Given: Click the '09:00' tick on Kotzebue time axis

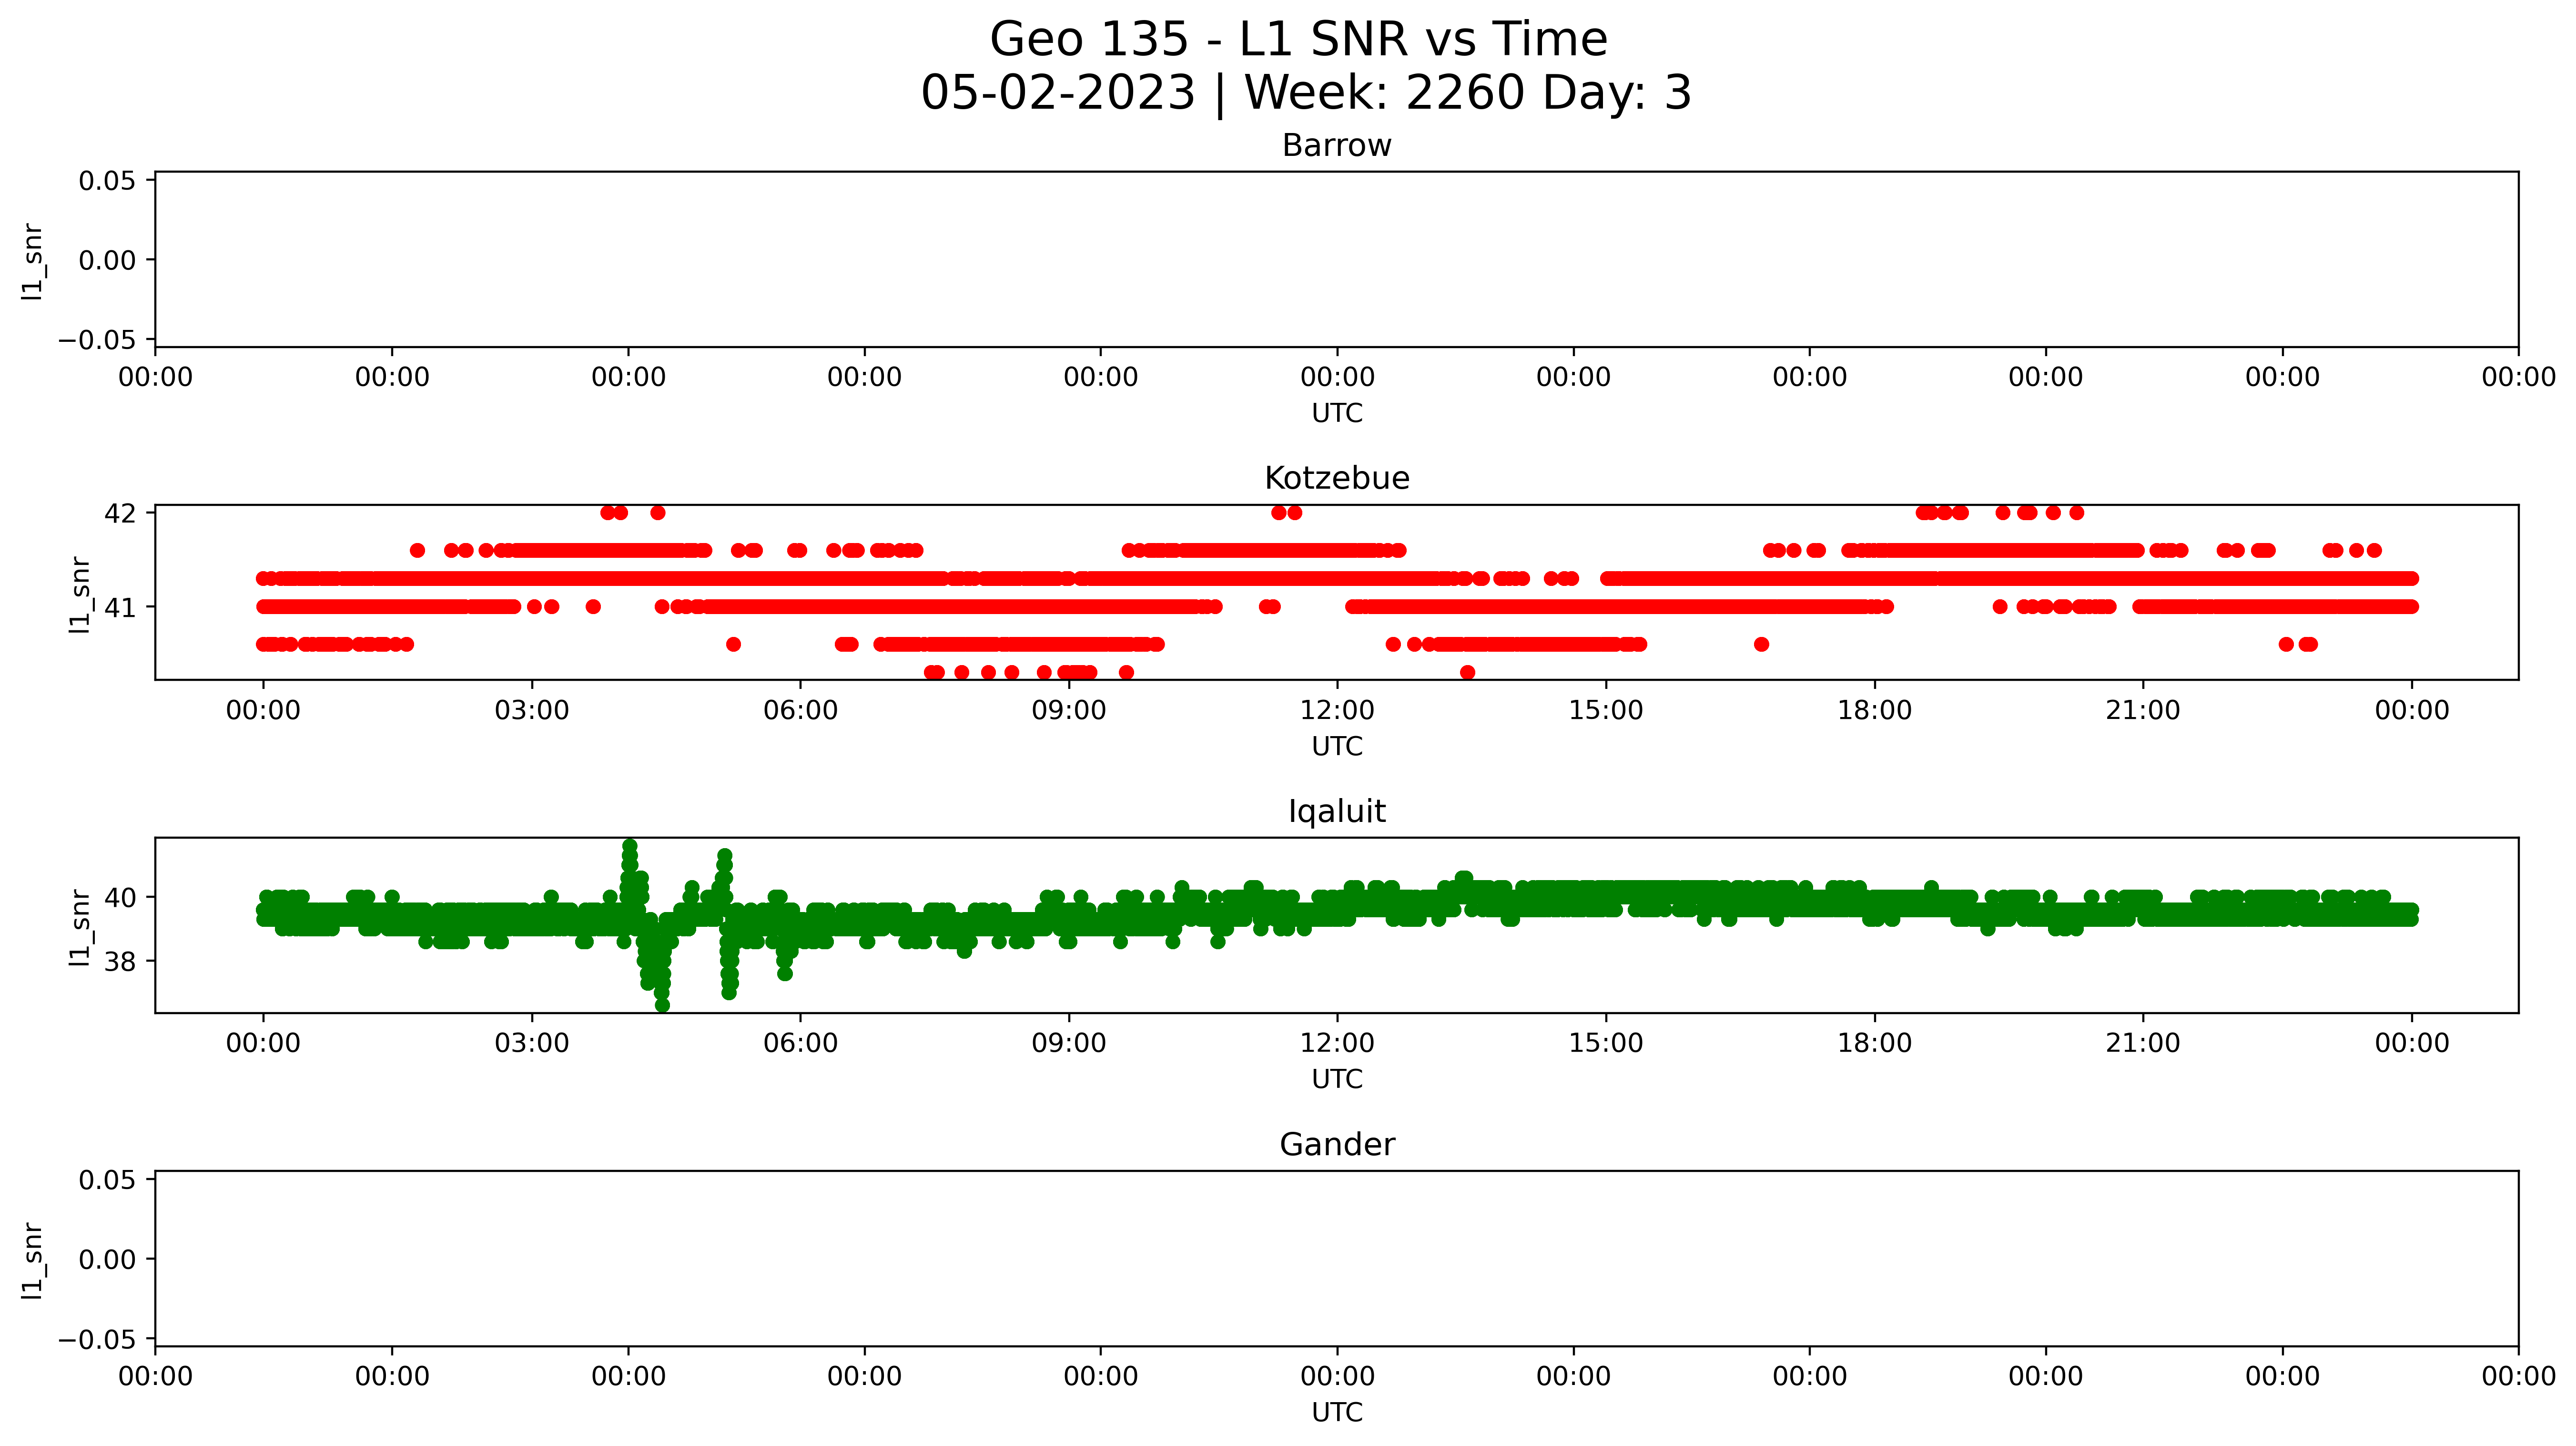Looking at the screenshot, I should 1069,711.
